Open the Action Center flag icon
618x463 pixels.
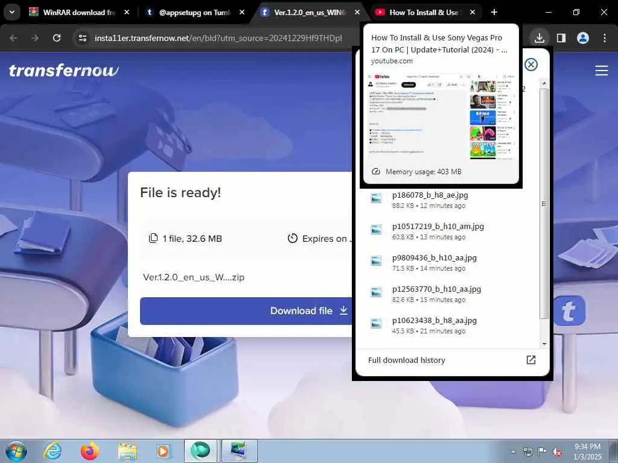tap(543, 452)
